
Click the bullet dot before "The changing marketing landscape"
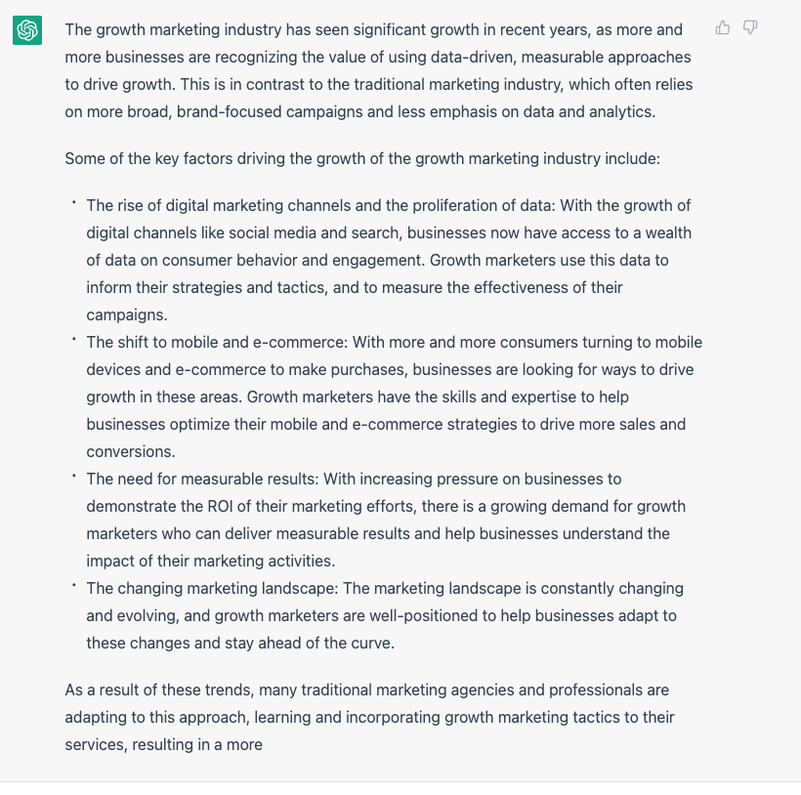[73, 586]
